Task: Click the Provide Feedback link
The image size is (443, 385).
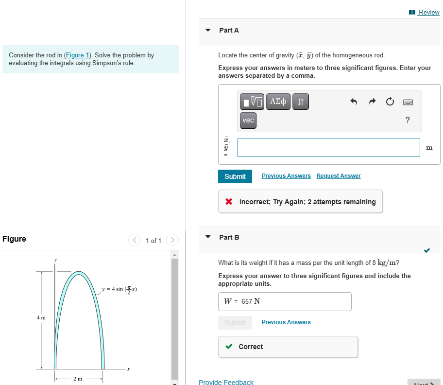Action: (x=226, y=382)
